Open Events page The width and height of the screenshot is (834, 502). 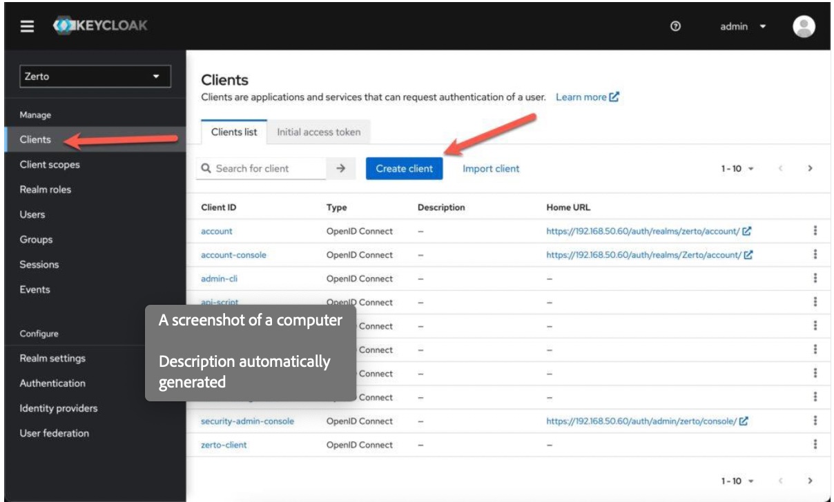(x=35, y=290)
